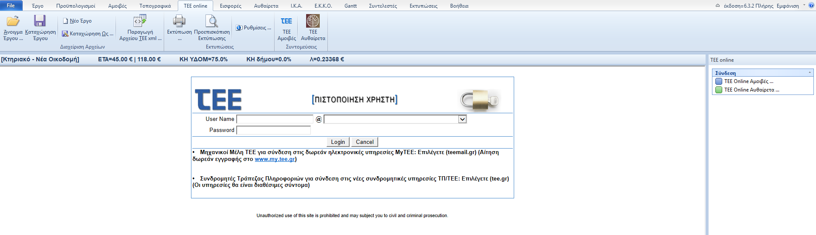This screenshot has width=816, height=235.
Task: Open Ρυθμίσεις settings in ribbon
Action: pos(239,28)
